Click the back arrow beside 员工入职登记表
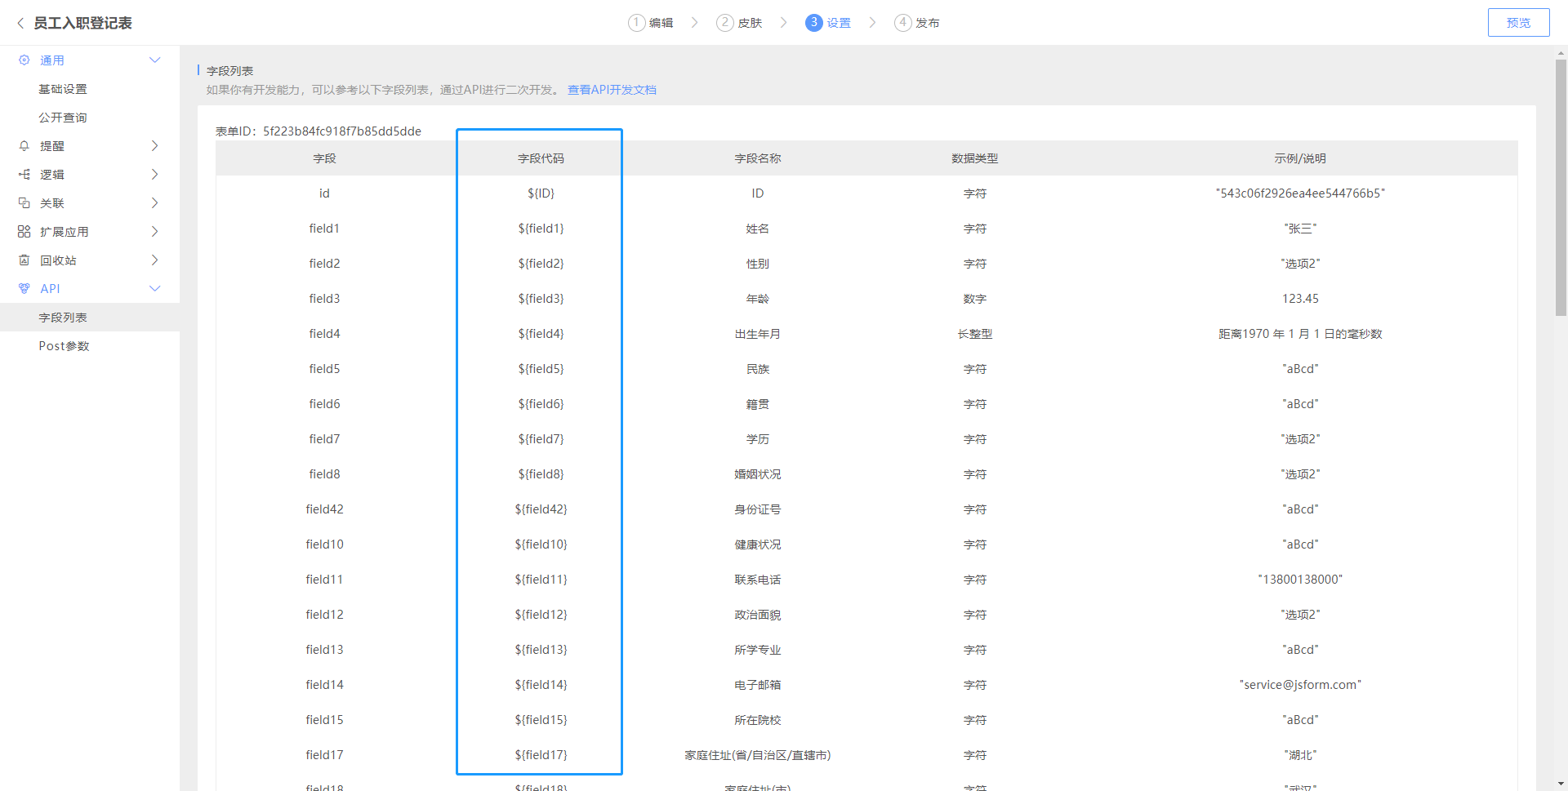This screenshot has width=1568, height=791. pos(20,23)
